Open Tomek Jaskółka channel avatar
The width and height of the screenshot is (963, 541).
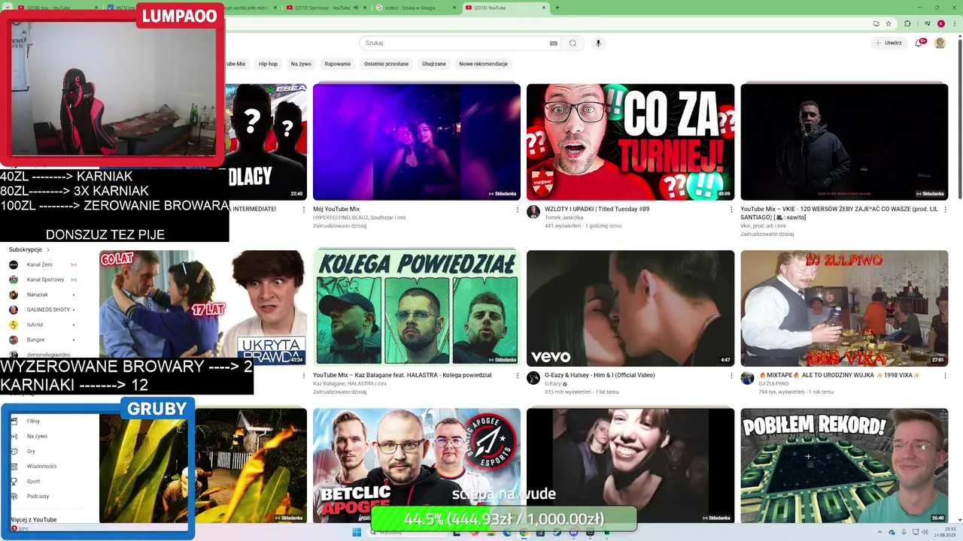tap(533, 212)
